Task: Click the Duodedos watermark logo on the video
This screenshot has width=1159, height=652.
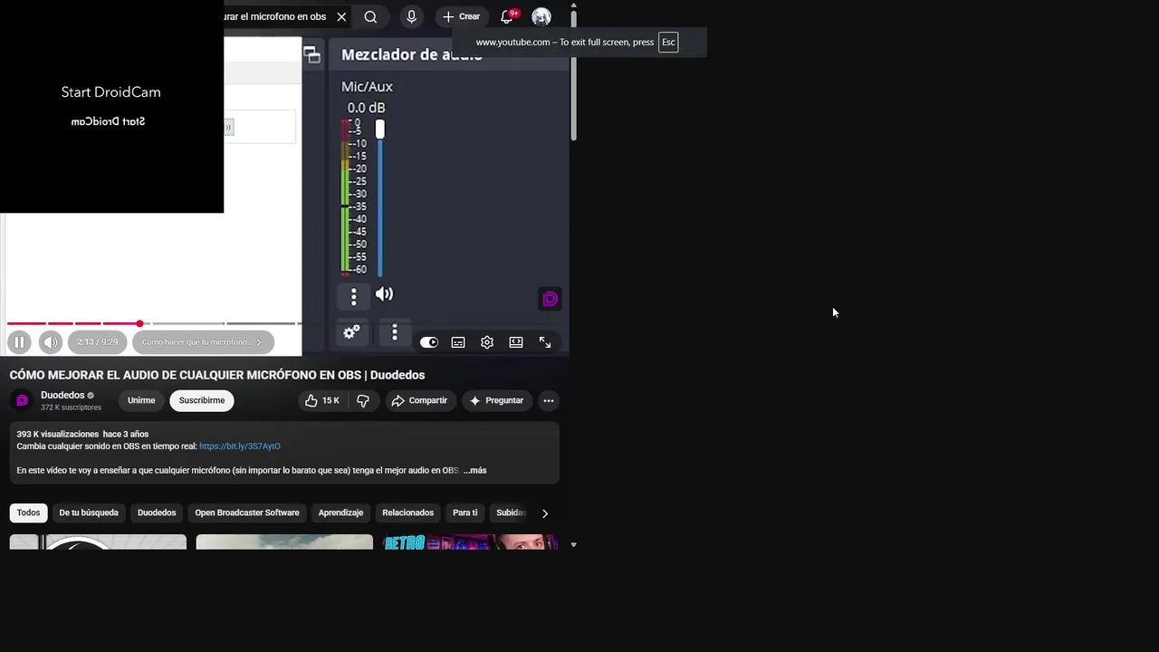Action: click(550, 299)
